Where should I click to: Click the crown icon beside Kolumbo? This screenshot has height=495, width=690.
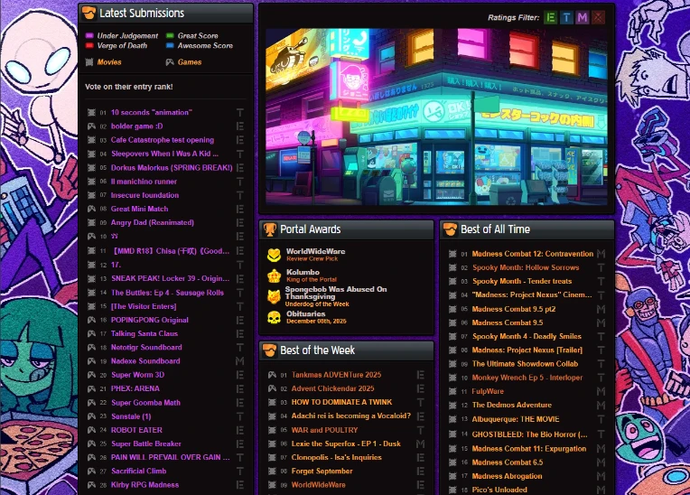[x=274, y=275]
